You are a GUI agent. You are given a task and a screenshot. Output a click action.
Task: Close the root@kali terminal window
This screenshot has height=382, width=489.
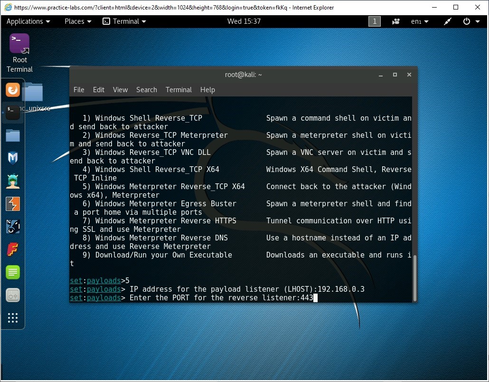[x=409, y=75]
